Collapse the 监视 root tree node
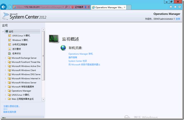This screenshot has width=184, height=120. [x=3, y=31]
